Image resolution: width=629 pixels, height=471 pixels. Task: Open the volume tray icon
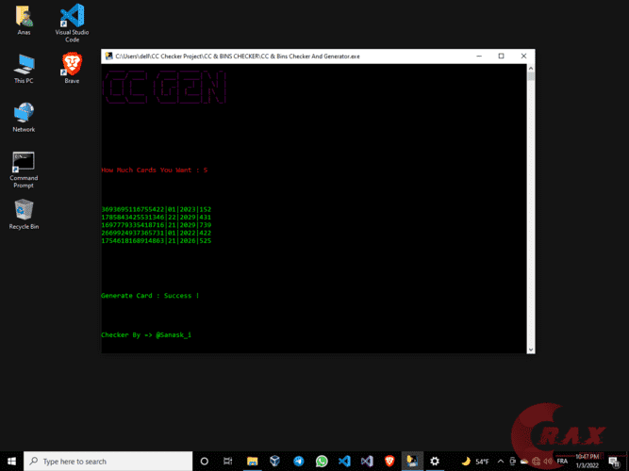[548, 462]
